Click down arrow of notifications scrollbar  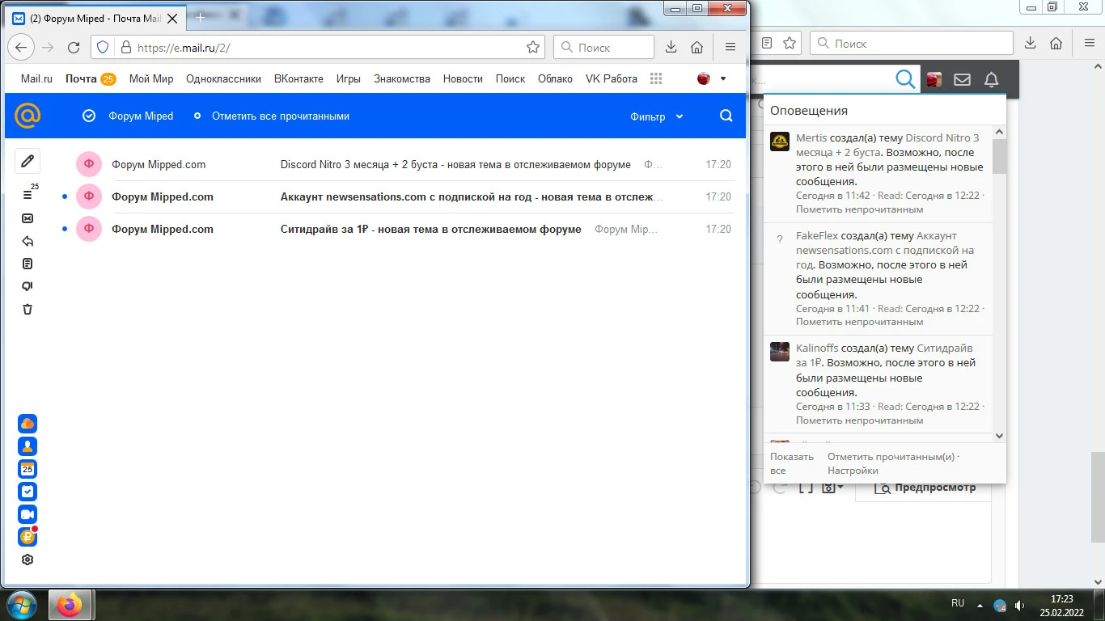click(999, 436)
